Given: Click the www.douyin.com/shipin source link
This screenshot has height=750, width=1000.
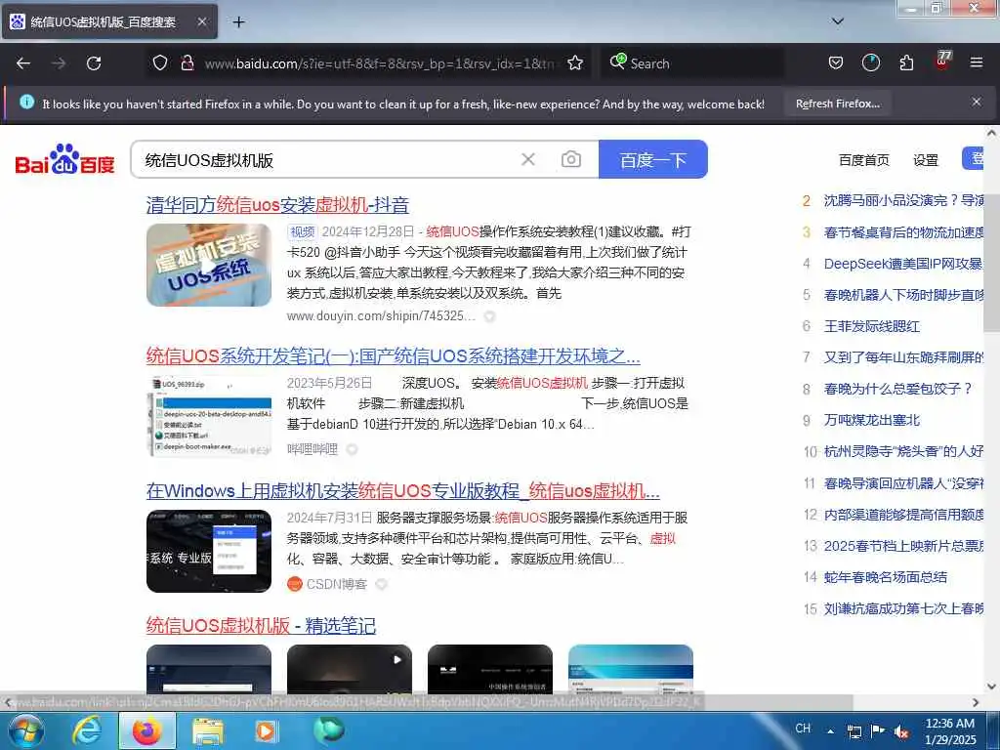Looking at the screenshot, I should 381,315.
